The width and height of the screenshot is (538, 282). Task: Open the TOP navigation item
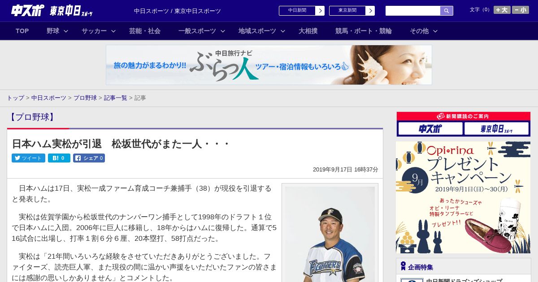tap(22, 31)
